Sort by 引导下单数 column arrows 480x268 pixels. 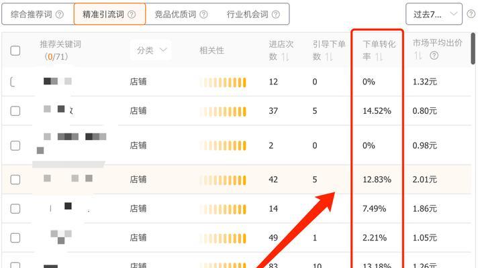329,57
